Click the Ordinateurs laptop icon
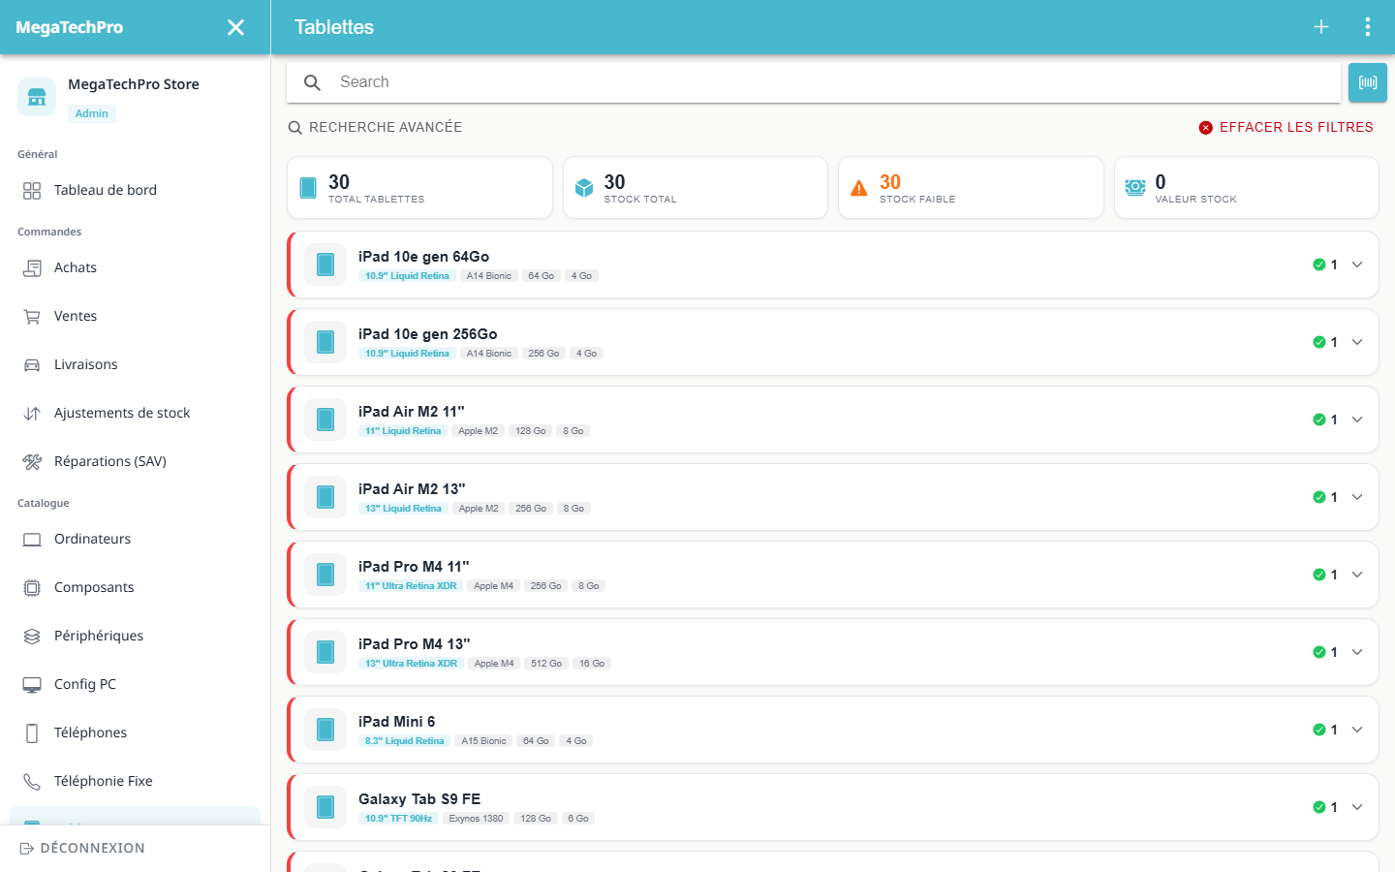This screenshot has width=1395, height=872. tap(32, 539)
